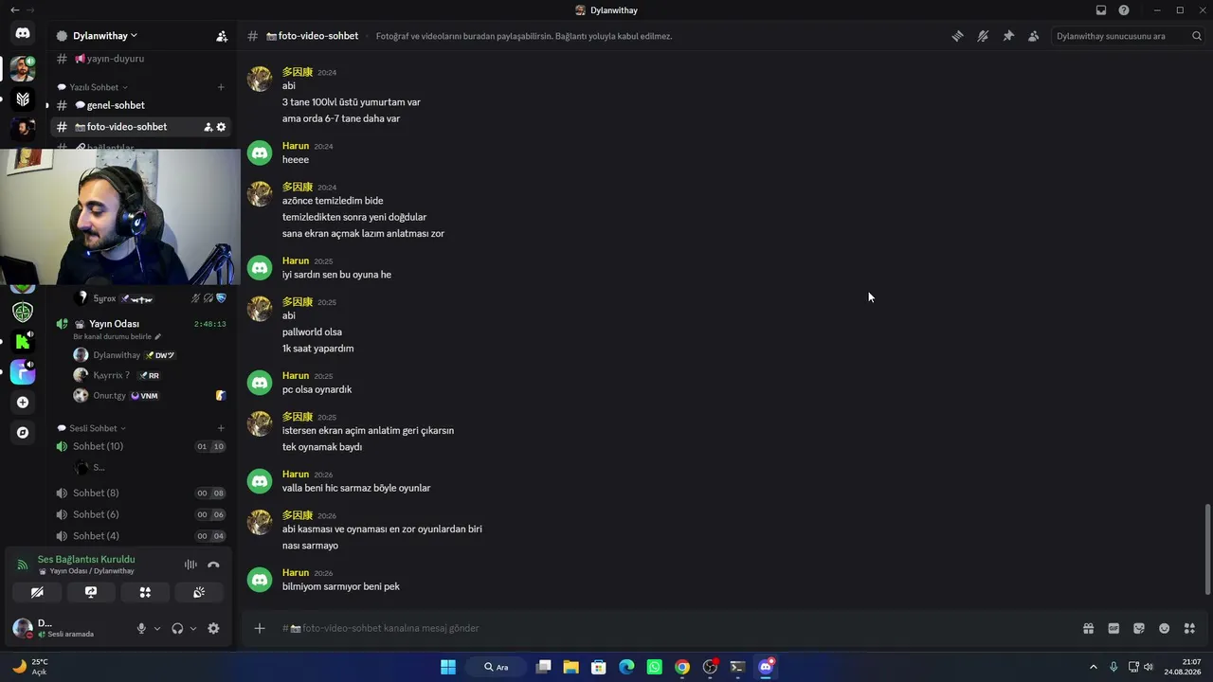Open the sticker picker
Image resolution: width=1213 pixels, height=682 pixels.
1139,628
